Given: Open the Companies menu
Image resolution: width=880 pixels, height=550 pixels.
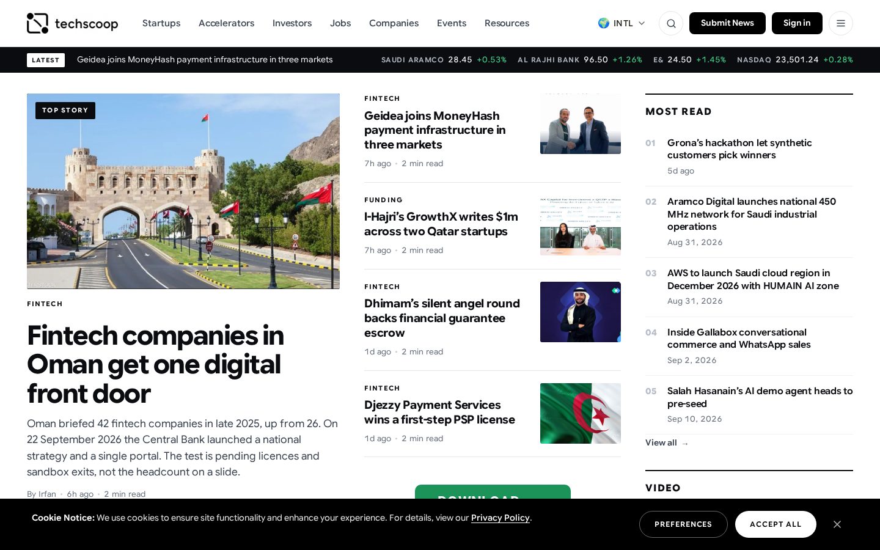Looking at the screenshot, I should click(x=394, y=23).
